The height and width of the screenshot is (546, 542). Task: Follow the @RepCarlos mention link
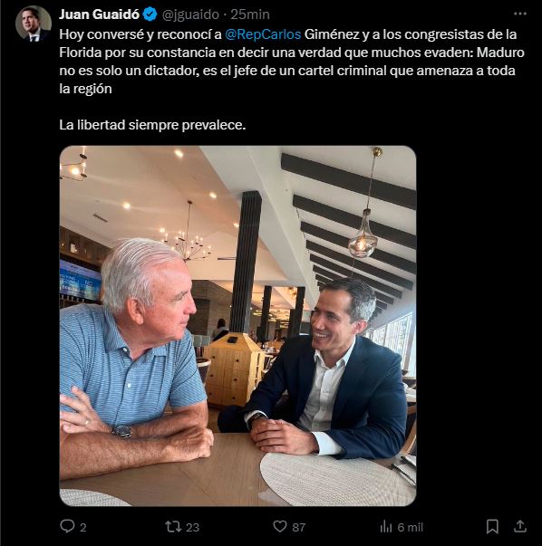263,34
